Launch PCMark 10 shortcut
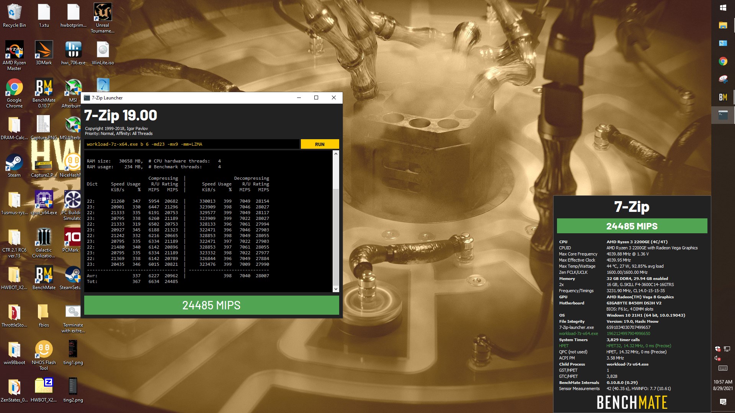This screenshot has height=413, width=735. coord(72,241)
